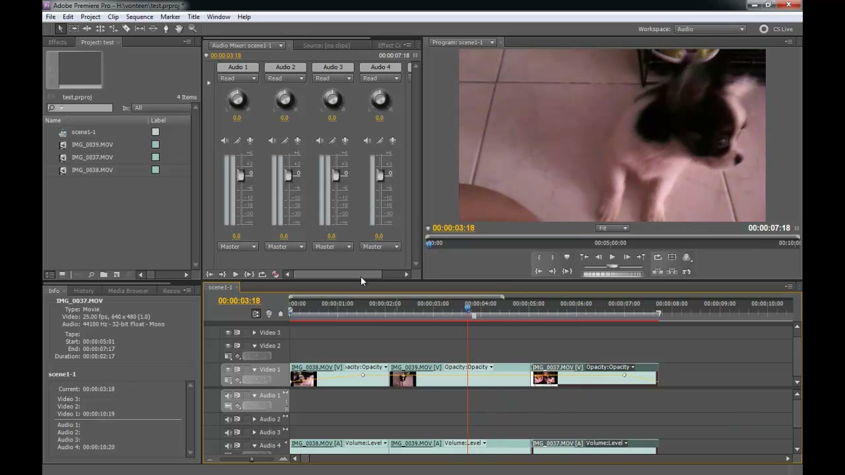
Task: Toggle sync lock for Video 3 track
Action: click(237, 332)
